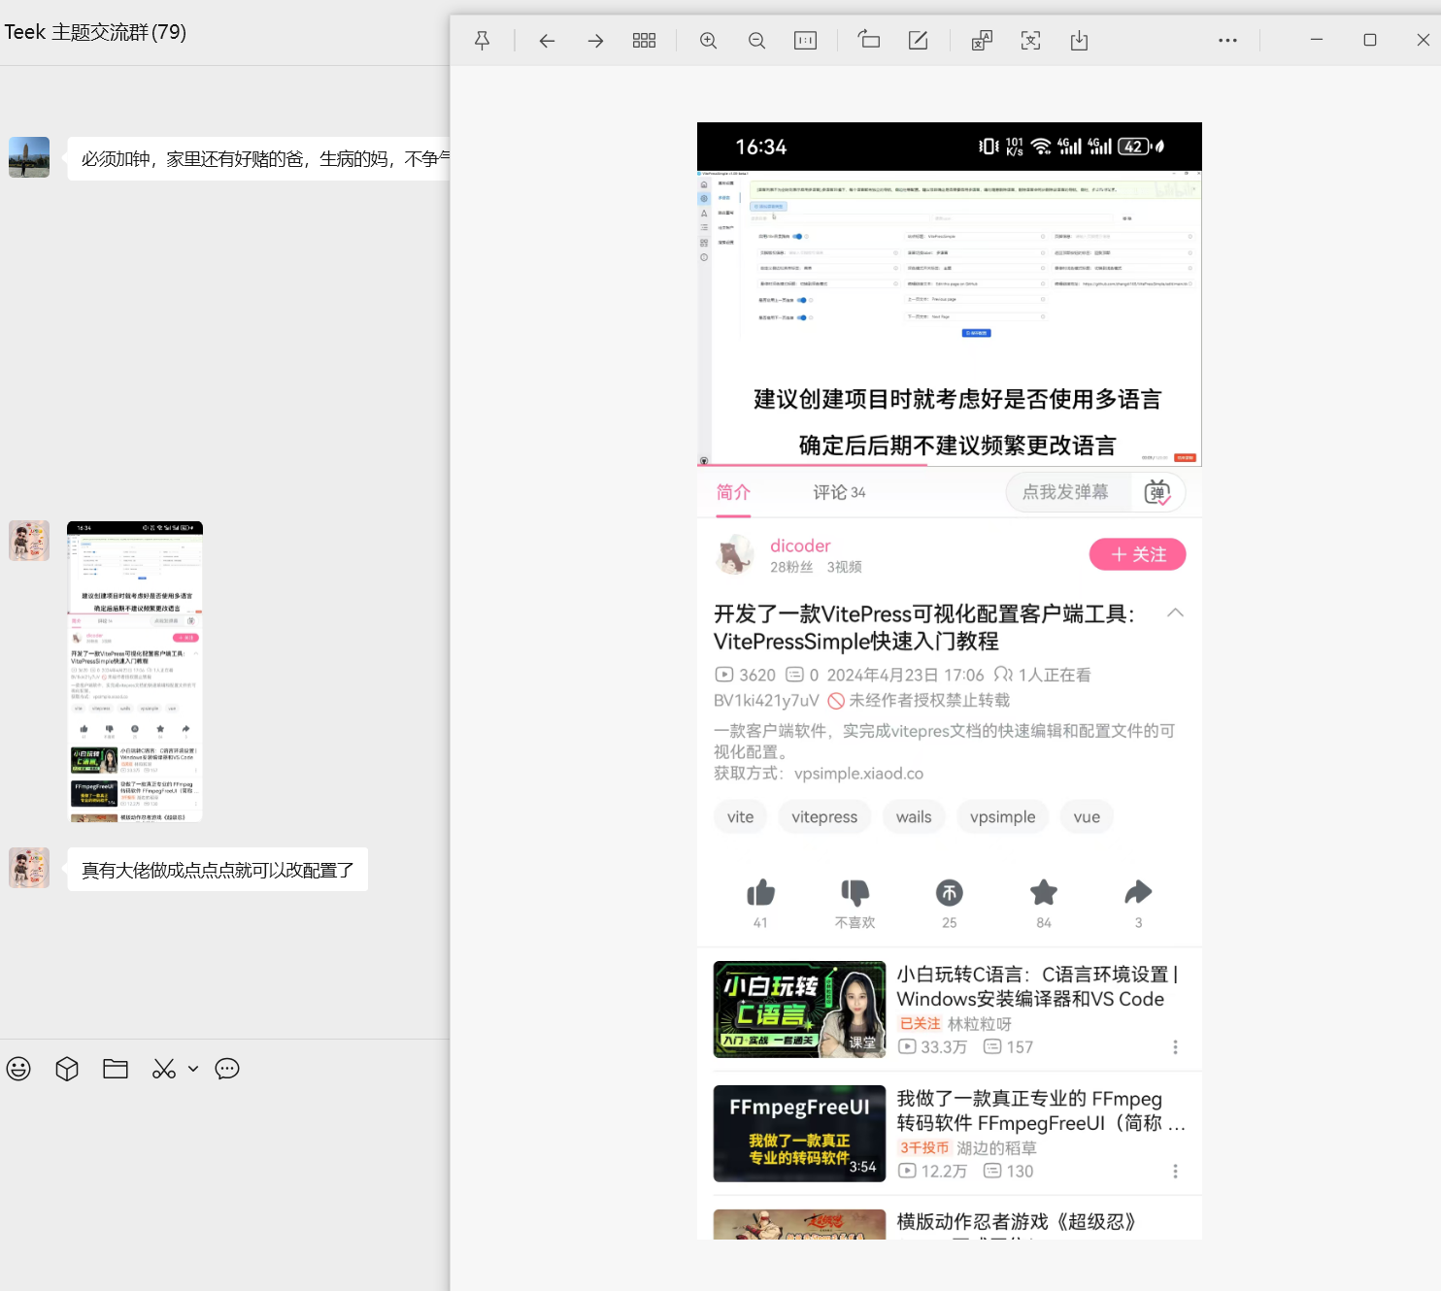
Task: Click the 不喜欢 thumbs-down icon
Action: click(x=855, y=892)
